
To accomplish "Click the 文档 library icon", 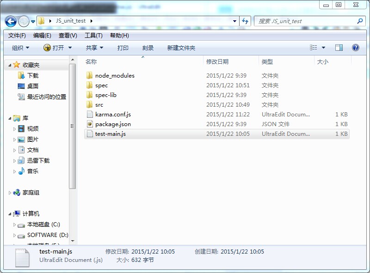I will [21, 150].
